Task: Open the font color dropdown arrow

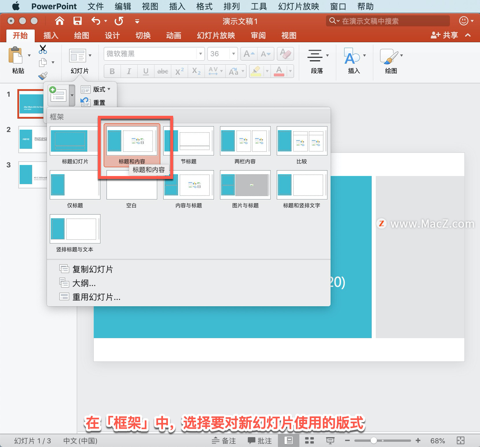Action: 290,71
